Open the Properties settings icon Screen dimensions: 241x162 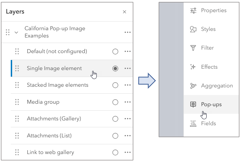pyautogui.click(x=193, y=11)
